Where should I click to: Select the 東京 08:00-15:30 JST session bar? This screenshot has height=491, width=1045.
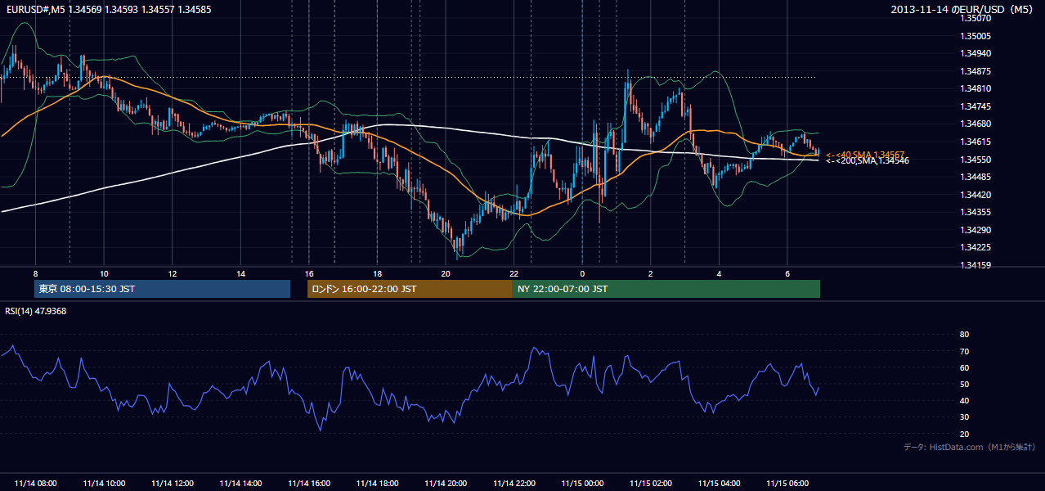point(163,289)
